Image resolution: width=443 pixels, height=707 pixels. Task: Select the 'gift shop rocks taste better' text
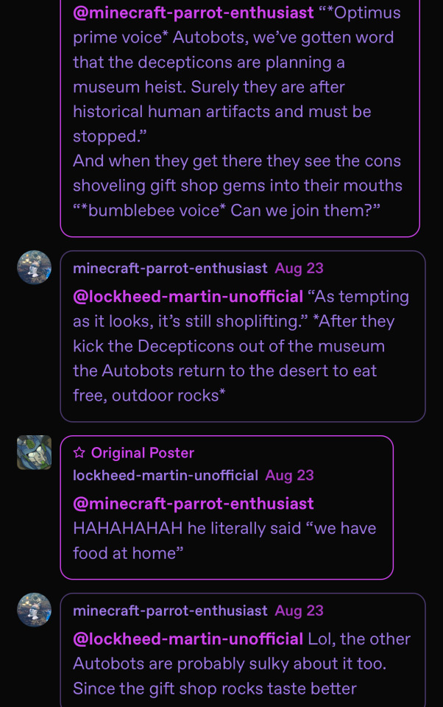[215, 689]
